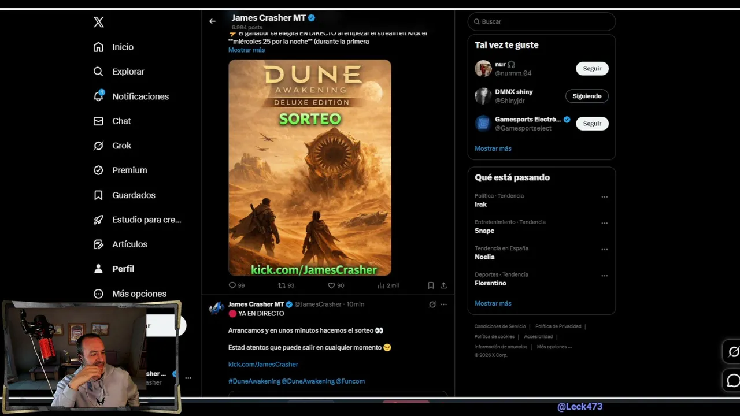This screenshot has height=416, width=740.
Task: Bookmark the Dune sorteo post
Action: 431,285
